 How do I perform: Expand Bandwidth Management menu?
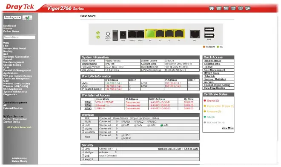click(17, 70)
